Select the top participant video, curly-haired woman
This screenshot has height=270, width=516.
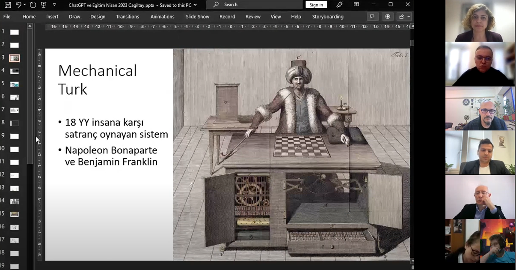(480, 21)
